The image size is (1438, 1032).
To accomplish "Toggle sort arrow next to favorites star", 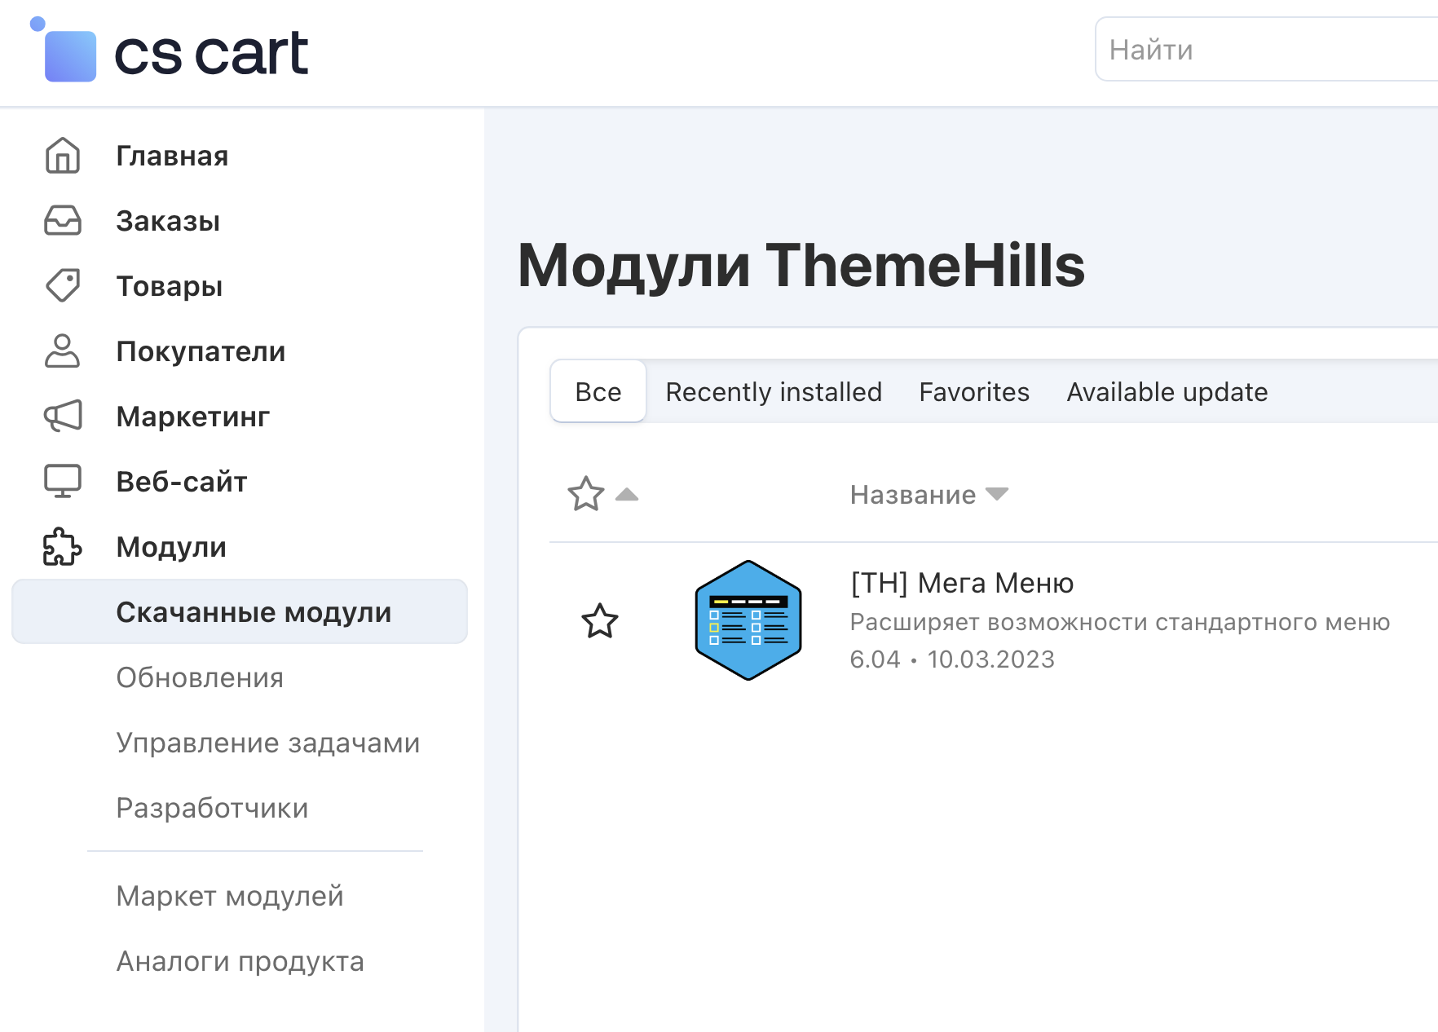I will point(627,494).
